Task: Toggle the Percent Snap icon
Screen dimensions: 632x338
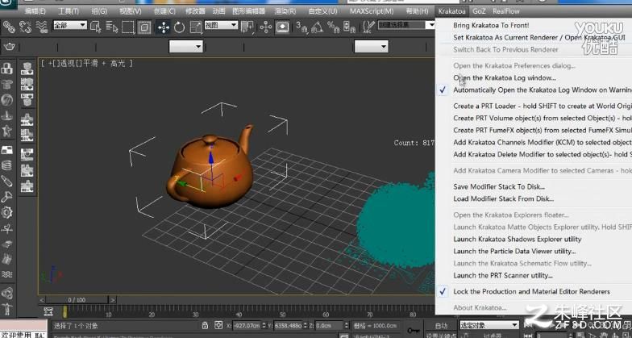Action: (x=334, y=27)
